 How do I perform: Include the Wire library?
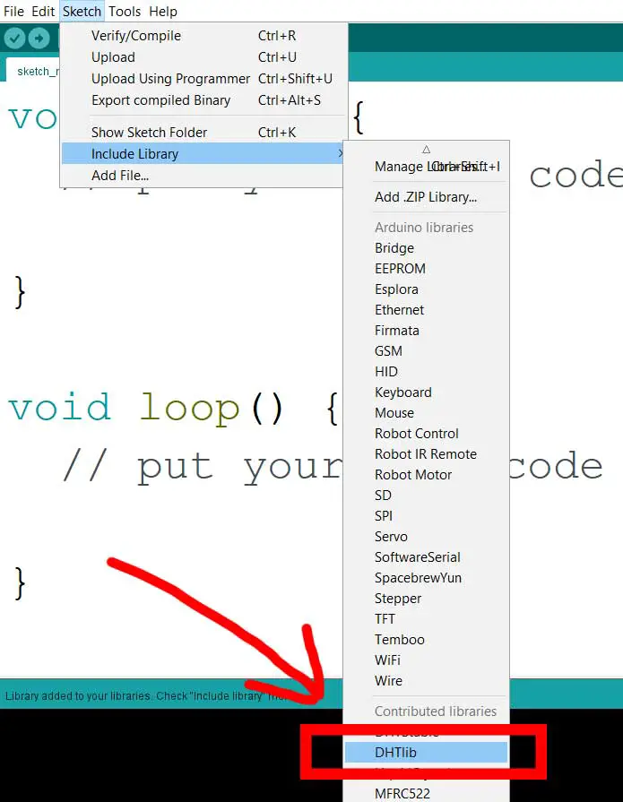[426, 681]
